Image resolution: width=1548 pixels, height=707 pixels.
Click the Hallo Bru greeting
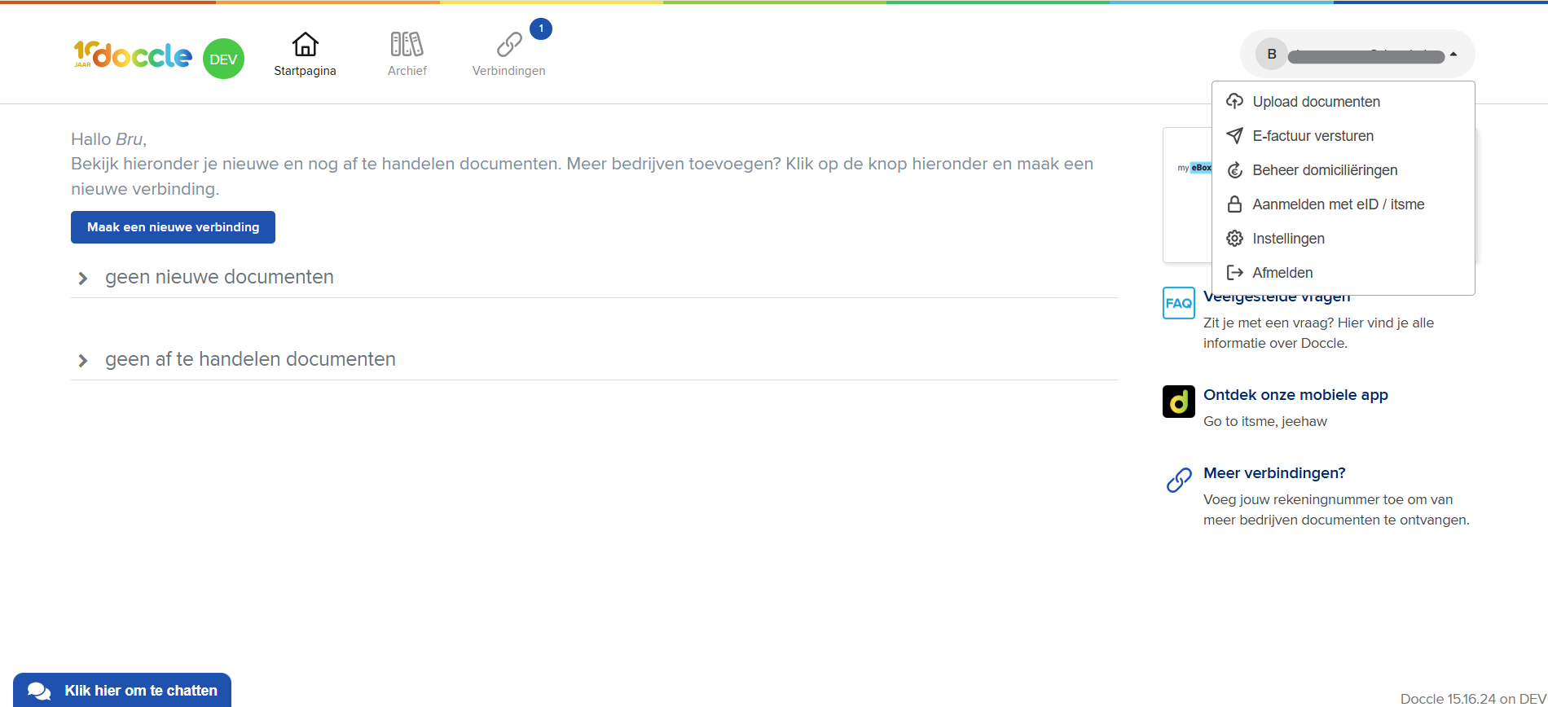[x=108, y=139]
